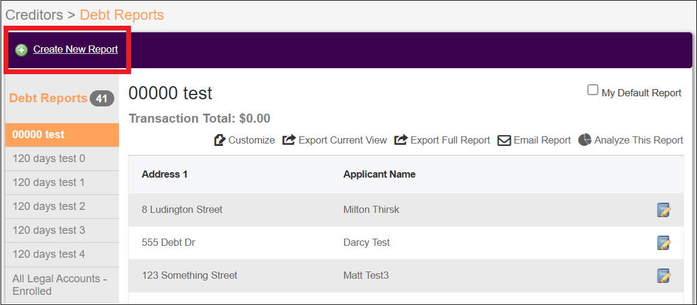Edit the Matt Test3 row via notepad icon
Viewport: 697px width, 305px height.
click(x=663, y=276)
